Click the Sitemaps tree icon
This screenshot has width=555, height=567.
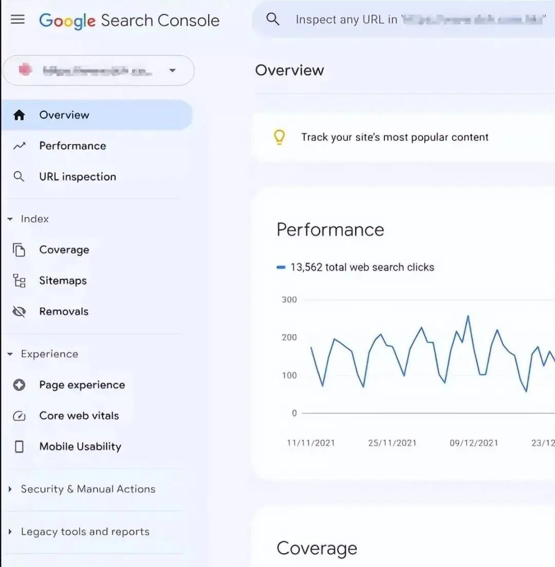click(19, 281)
